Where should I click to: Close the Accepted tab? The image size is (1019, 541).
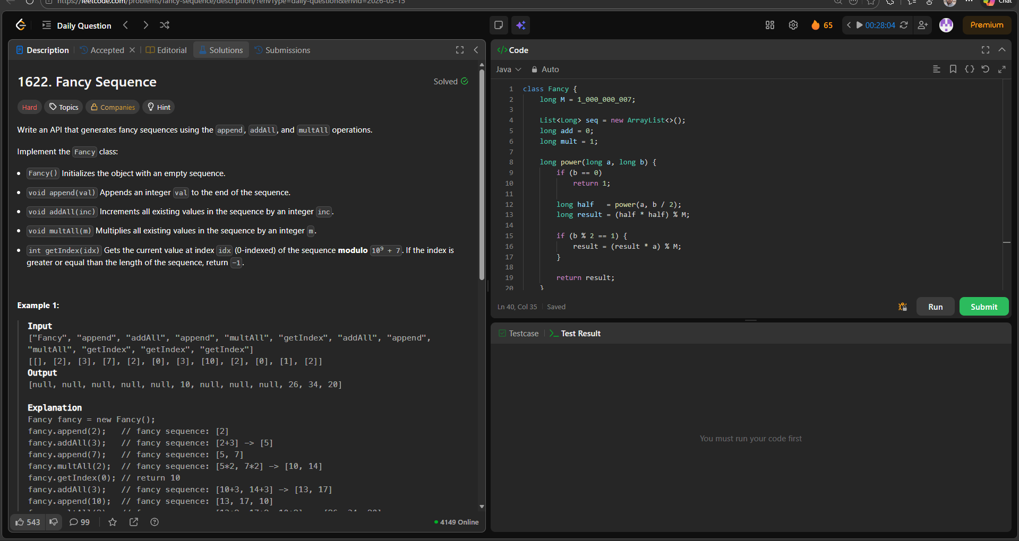(x=132, y=50)
